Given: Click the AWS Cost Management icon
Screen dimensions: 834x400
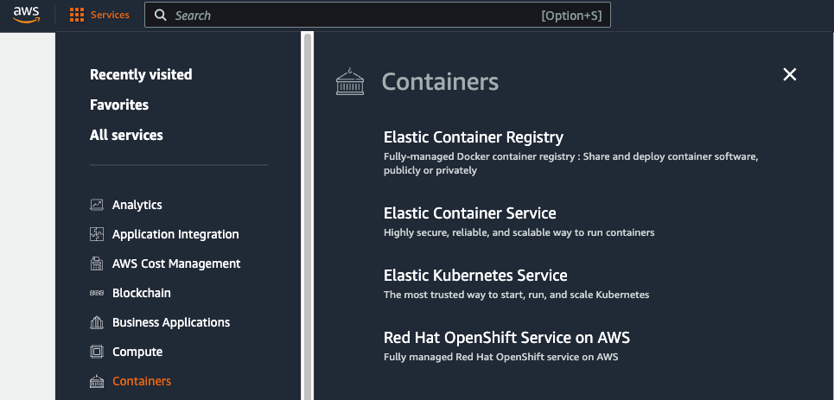Looking at the screenshot, I should 96,263.
